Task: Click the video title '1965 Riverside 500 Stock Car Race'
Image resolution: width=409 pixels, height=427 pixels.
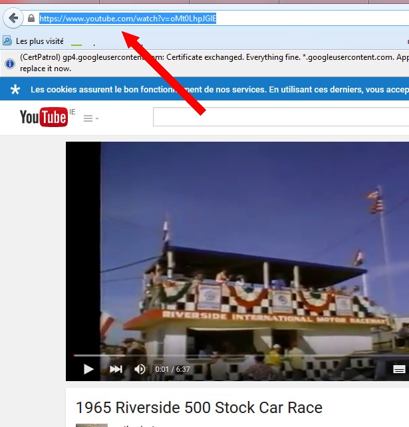Action: pos(199,408)
